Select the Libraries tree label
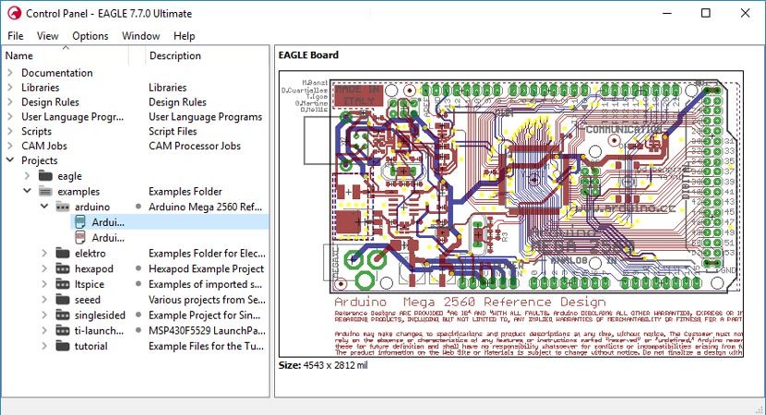Image resolution: width=766 pixels, height=415 pixels. 40,88
